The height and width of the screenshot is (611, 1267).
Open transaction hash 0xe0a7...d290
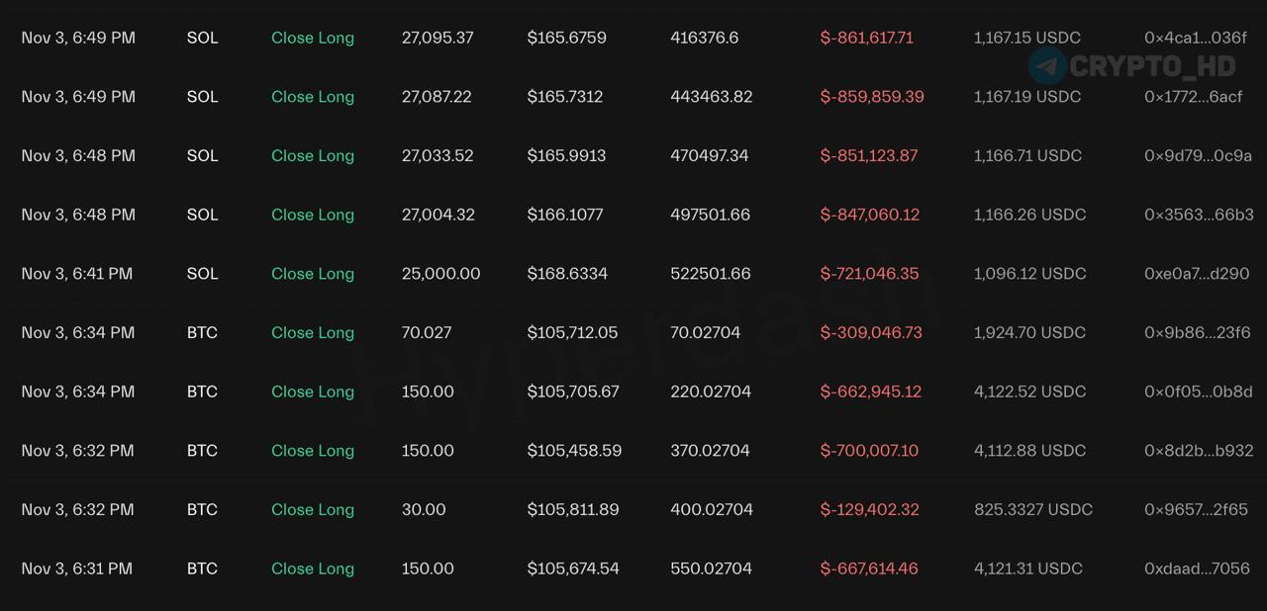1197,274
